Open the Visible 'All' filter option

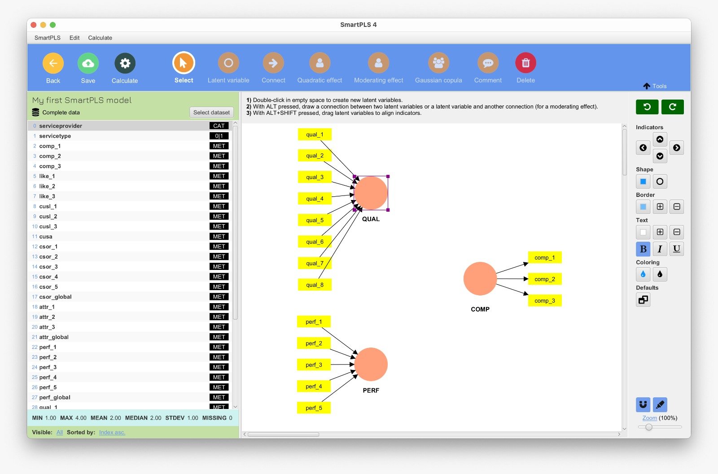tap(60, 432)
